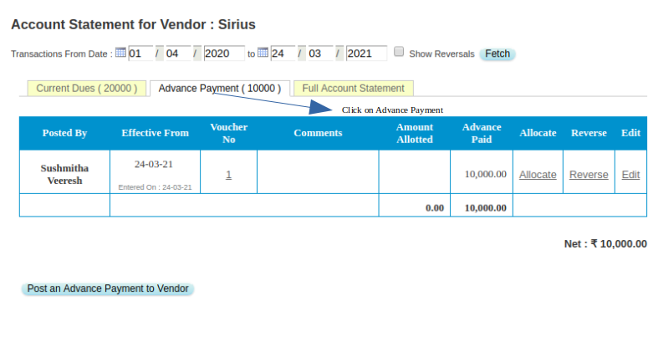Click the Fetch button
The width and height of the screenshot is (653, 347).
(497, 54)
